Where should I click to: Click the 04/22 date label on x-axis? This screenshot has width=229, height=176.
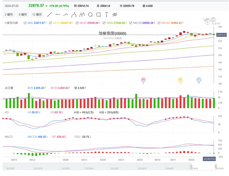(32, 160)
